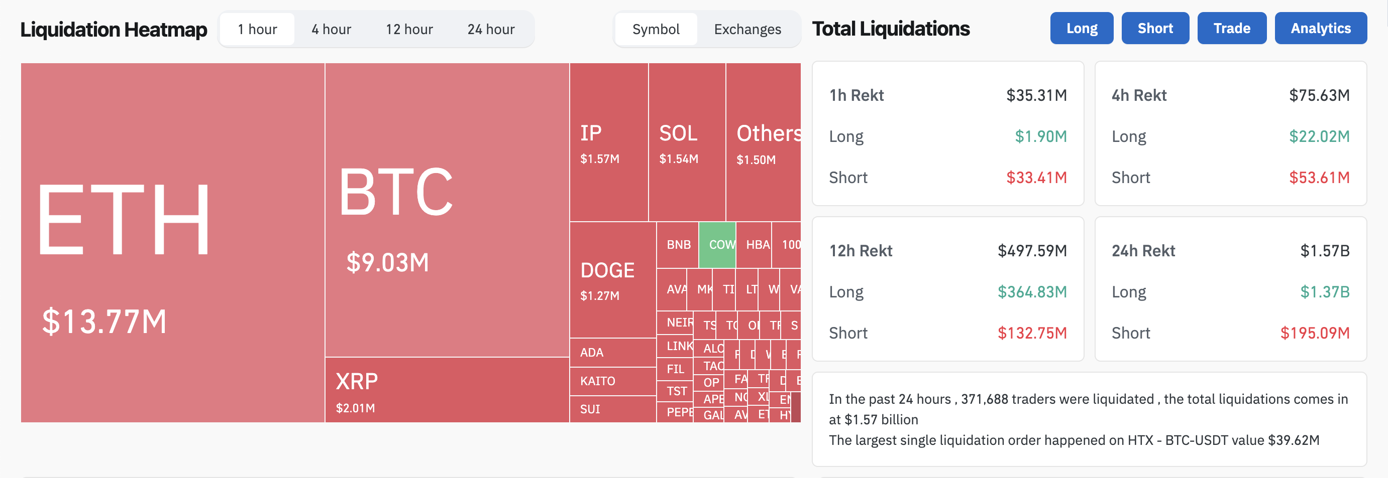This screenshot has width=1388, height=478.
Task: Open the Trade page
Action: pyautogui.click(x=1232, y=28)
